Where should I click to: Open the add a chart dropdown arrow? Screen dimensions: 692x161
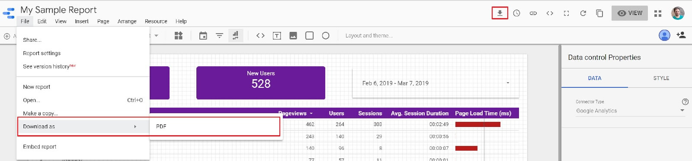(x=156, y=36)
